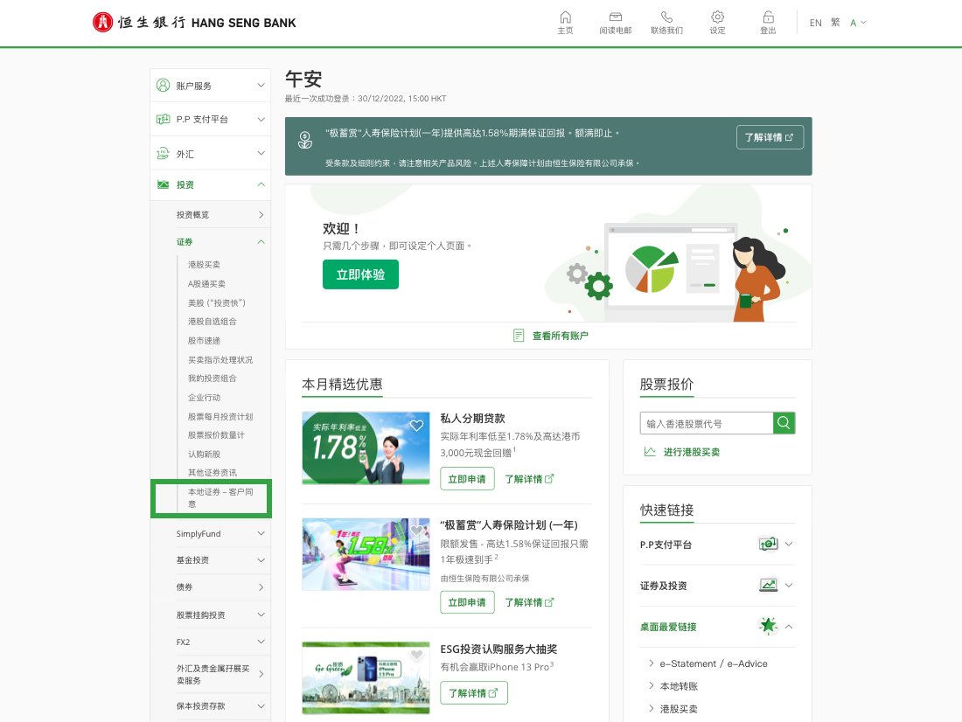Open the 1.78% loan offer thumbnail
962x722 pixels.
pyautogui.click(x=366, y=448)
